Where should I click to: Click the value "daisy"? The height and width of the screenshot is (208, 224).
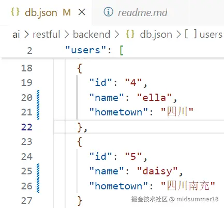[157, 171]
